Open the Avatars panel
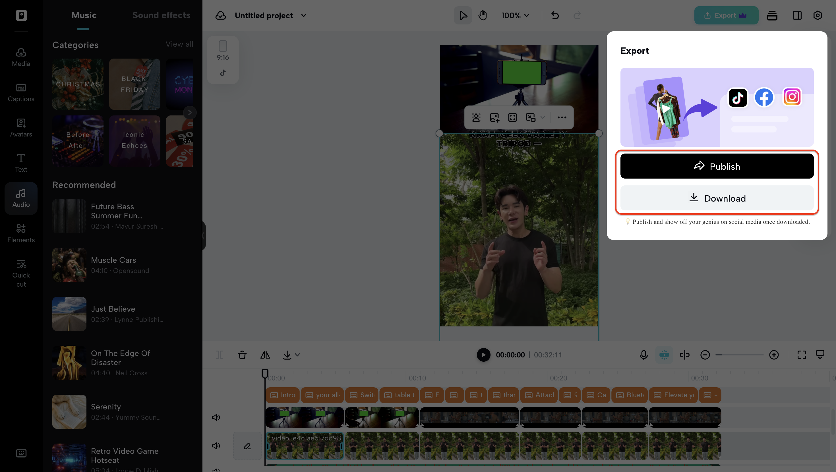 (21, 127)
